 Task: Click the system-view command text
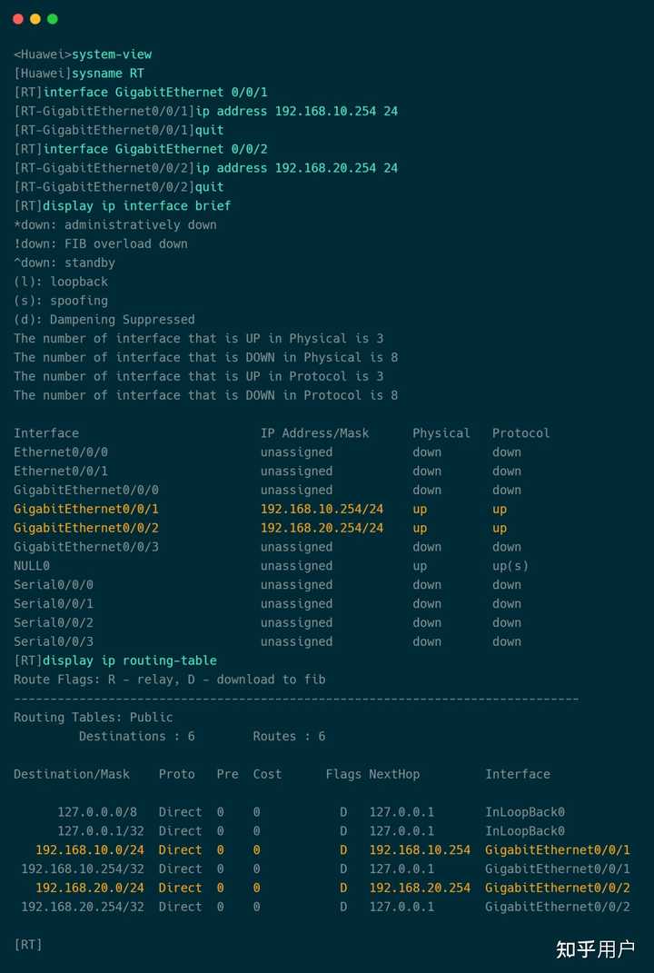(x=112, y=55)
